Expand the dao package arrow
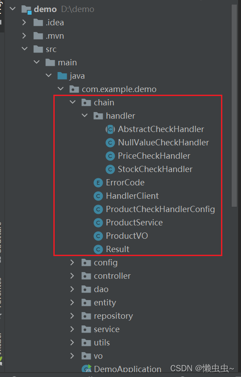 72,289
